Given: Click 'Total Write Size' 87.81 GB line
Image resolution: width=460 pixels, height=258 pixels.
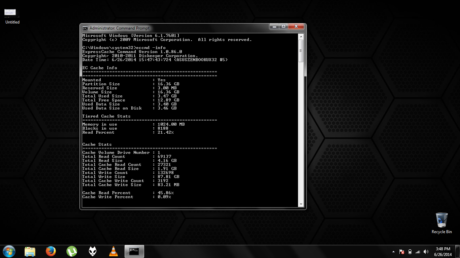Looking at the screenshot, I should point(131,177).
